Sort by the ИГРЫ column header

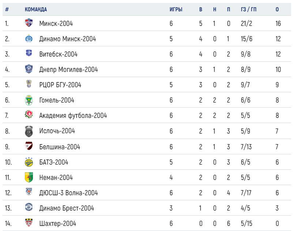pyautogui.click(x=176, y=9)
